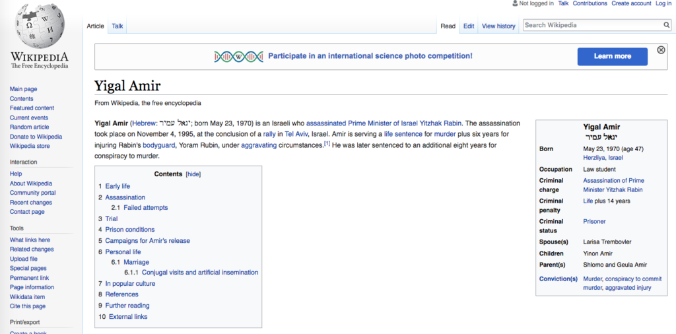Jump to Early life section
676x334 pixels.
(x=118, y=186)
